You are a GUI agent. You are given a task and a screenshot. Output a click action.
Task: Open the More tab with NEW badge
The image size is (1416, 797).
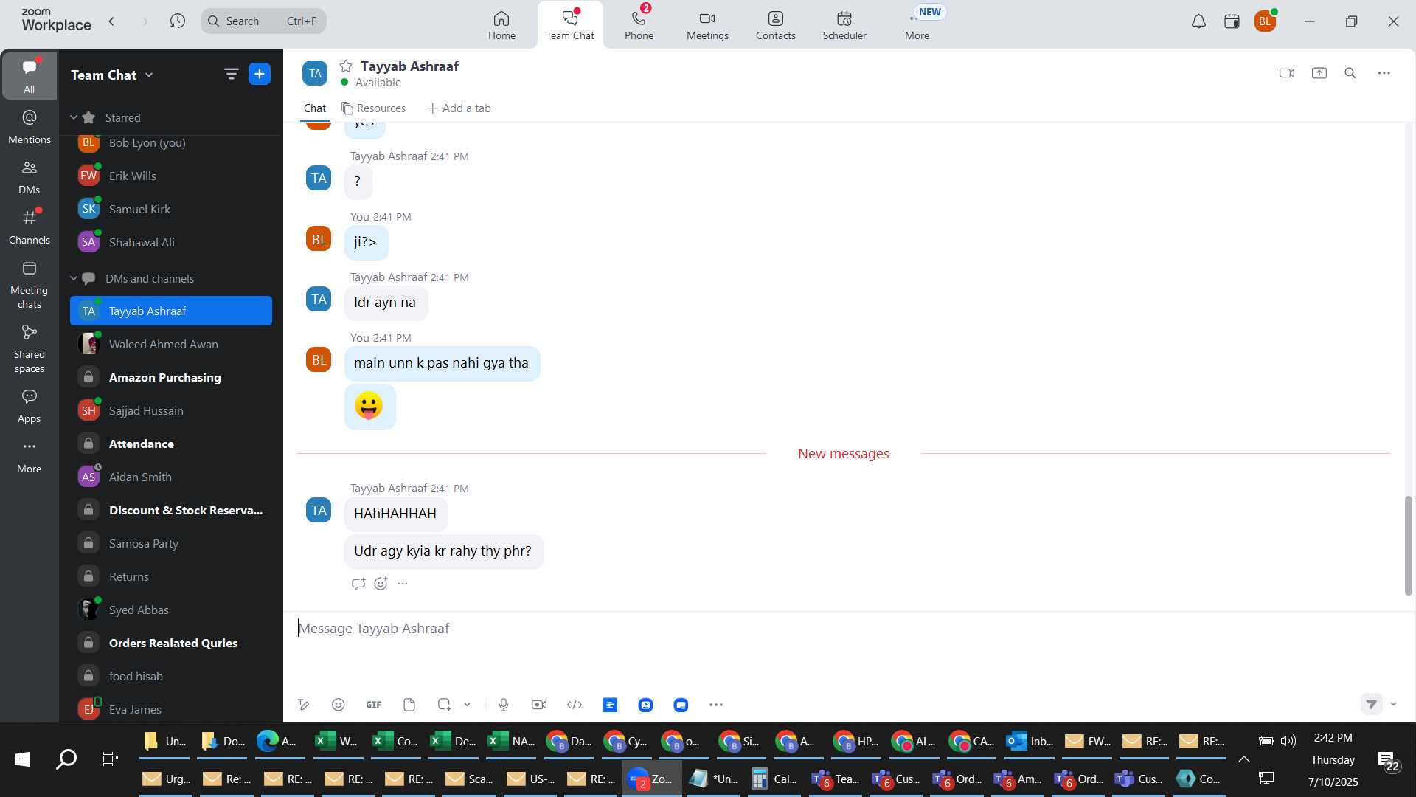tap(917, 25)
